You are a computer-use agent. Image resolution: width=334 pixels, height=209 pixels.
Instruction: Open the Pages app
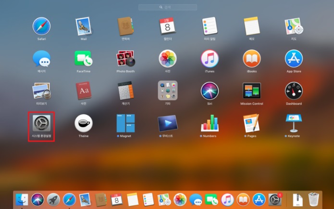[251, 123]
